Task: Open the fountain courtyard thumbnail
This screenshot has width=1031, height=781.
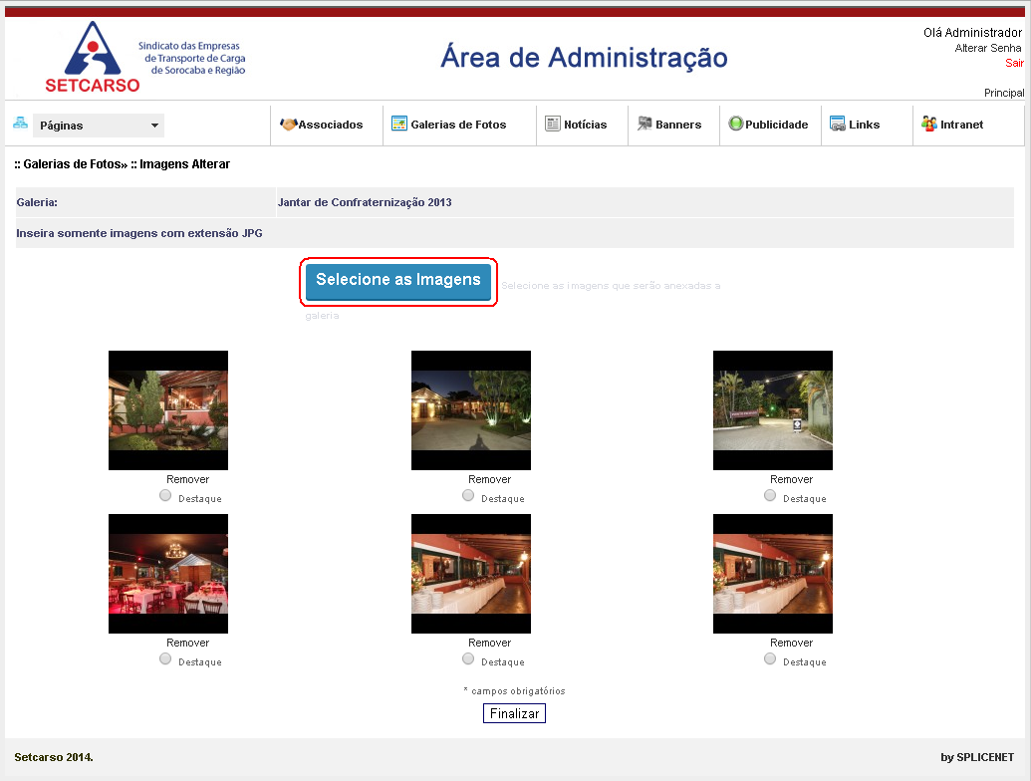Action: [168, 410]
